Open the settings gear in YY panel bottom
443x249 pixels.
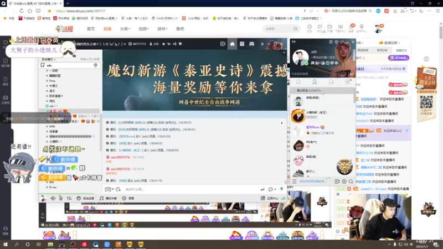click(344, 181)
